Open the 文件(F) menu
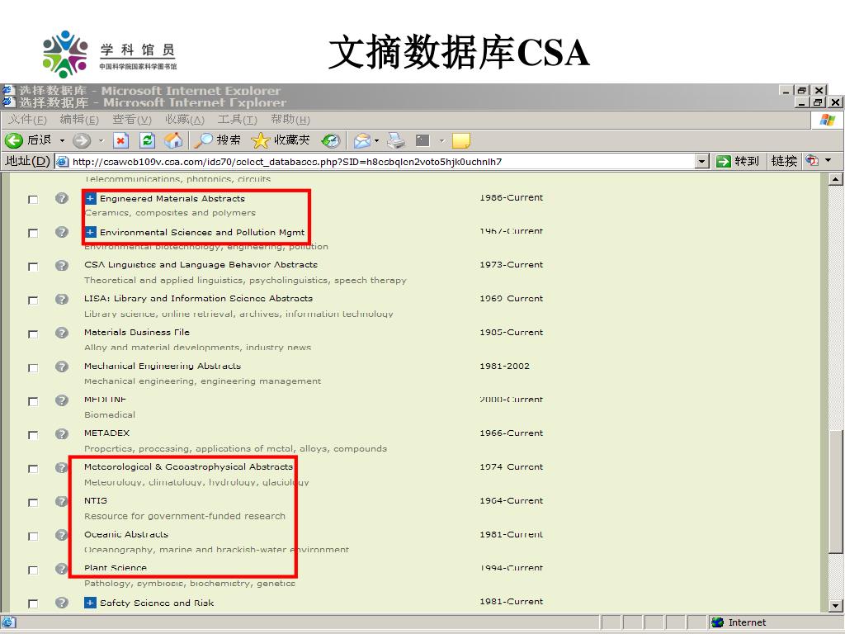 point(27,120)
